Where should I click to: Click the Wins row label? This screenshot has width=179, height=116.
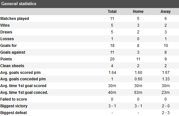[x=5, y=25]
